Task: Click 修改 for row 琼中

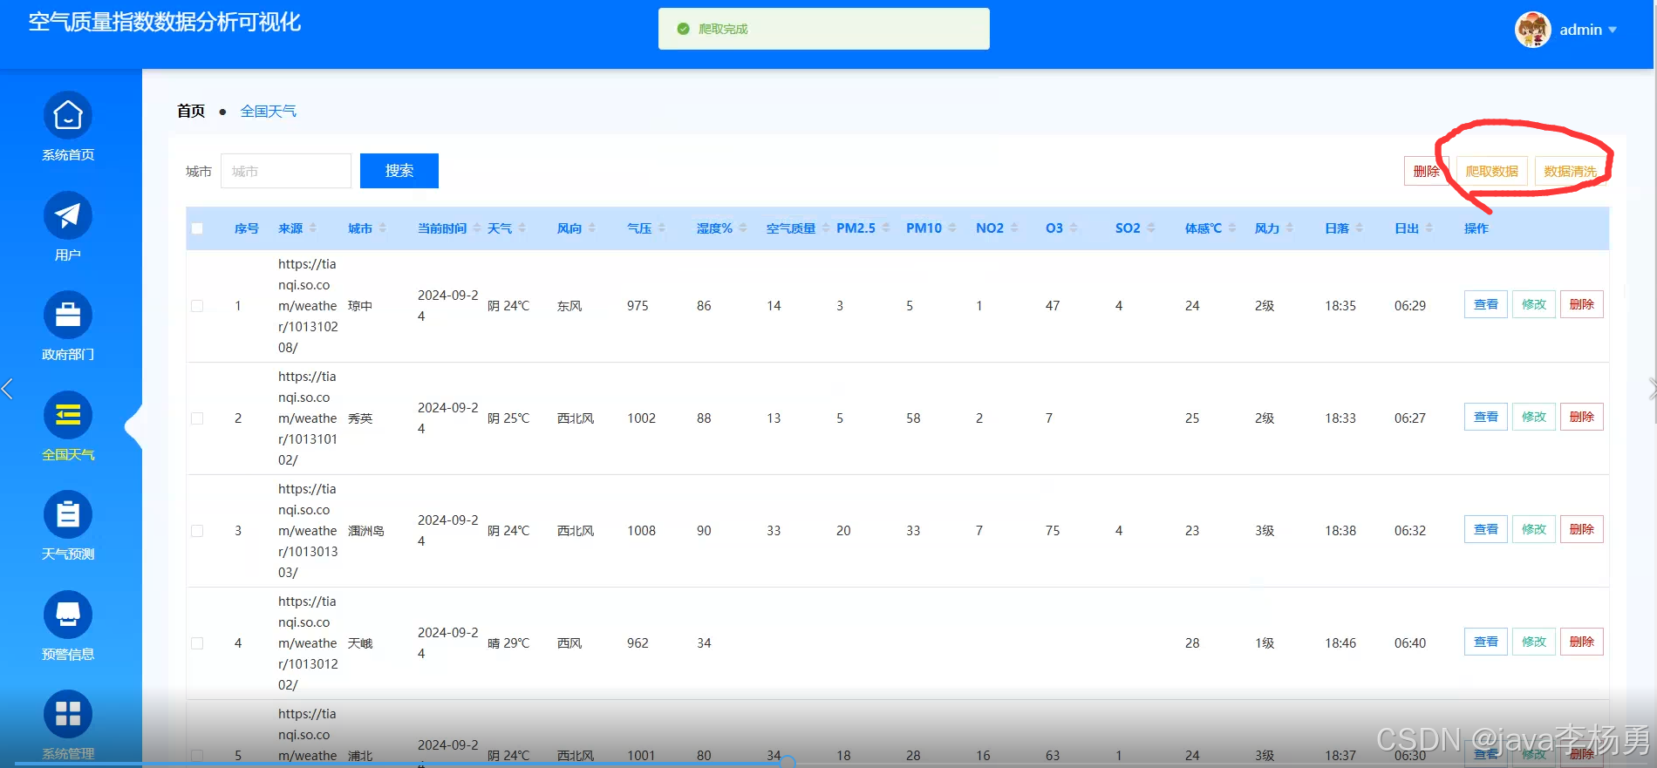Action: [x=1534, y=304]
